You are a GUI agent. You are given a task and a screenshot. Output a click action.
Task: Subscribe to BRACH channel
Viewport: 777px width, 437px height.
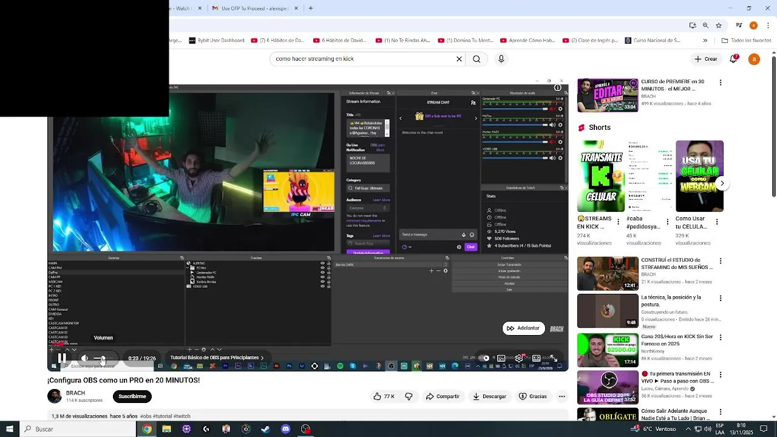click(132, 396)
